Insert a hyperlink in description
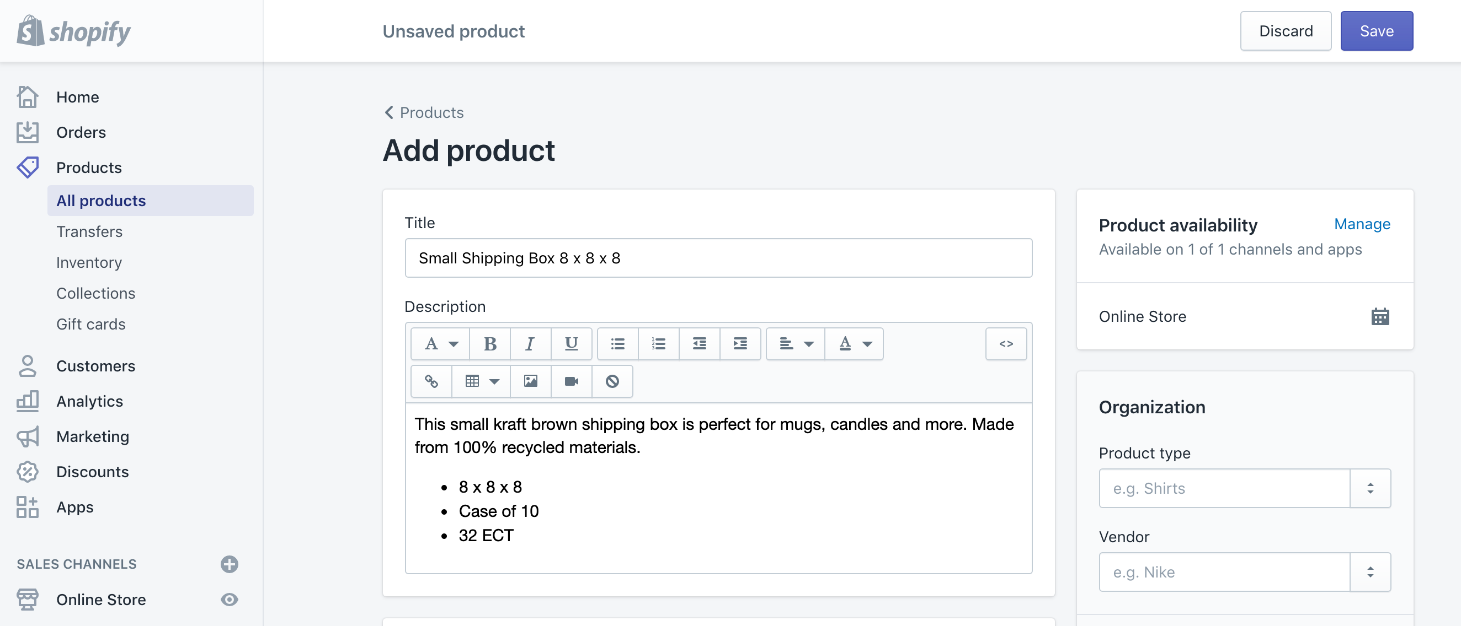This screenshot has width=1461, height=626. tap(431, 380)
